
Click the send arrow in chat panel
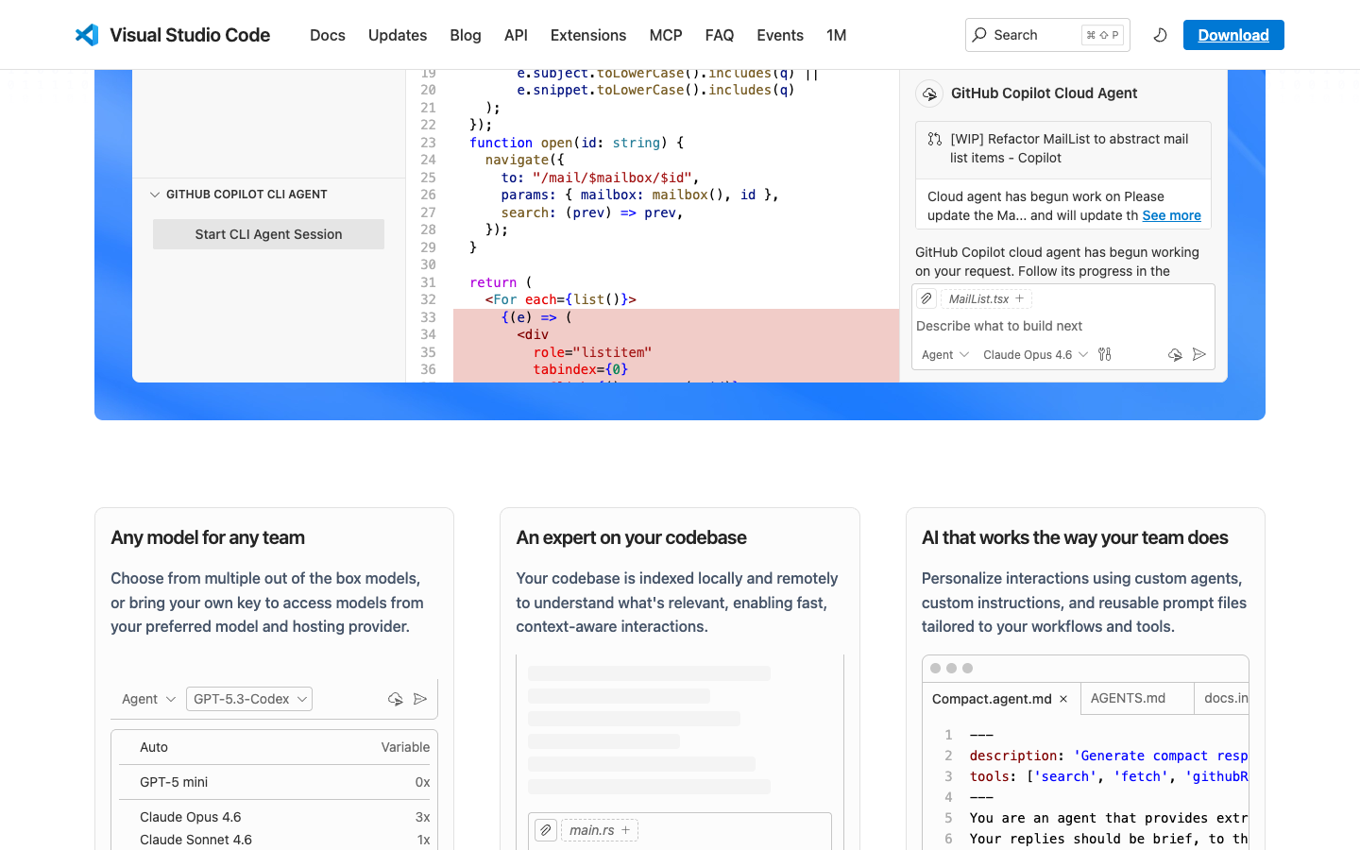[x=1199, y=354]
